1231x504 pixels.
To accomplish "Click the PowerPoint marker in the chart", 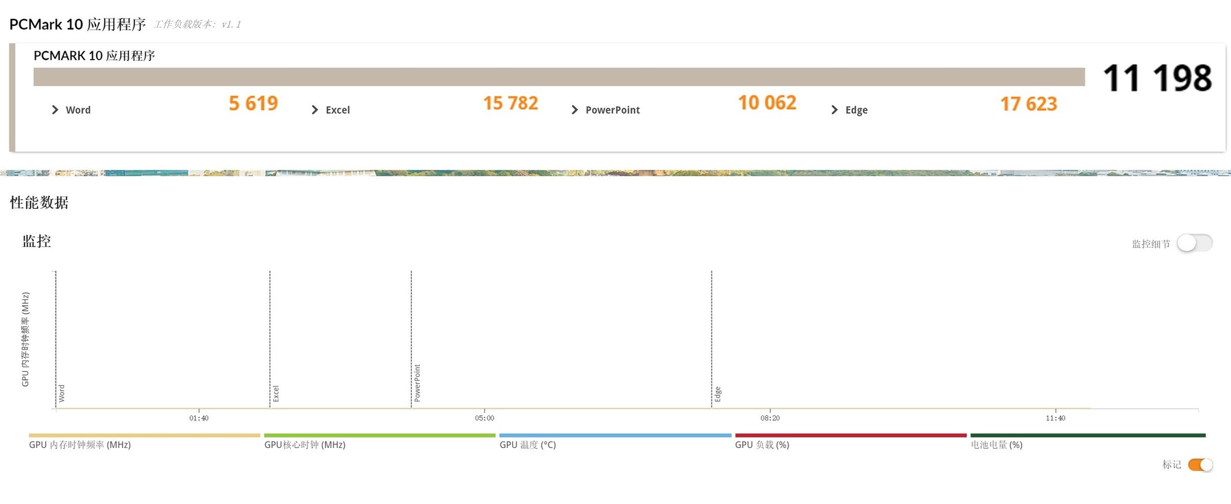I will (x=417, y=383).
